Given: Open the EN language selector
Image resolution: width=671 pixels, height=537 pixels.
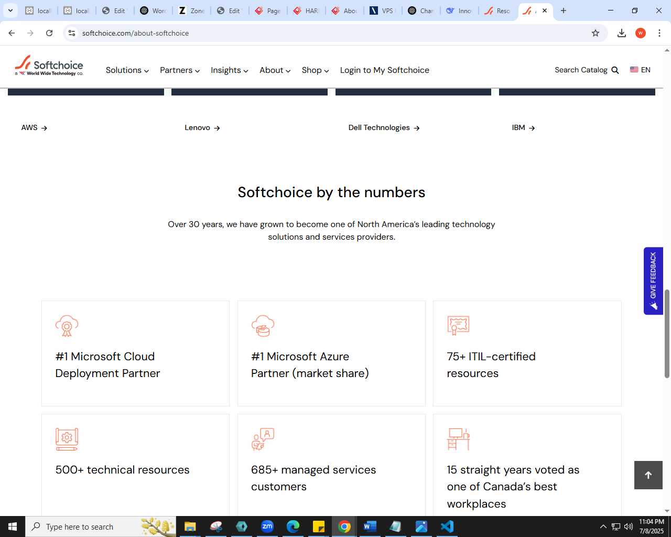Looking at the screenshot, I should (x=640, y=70).
